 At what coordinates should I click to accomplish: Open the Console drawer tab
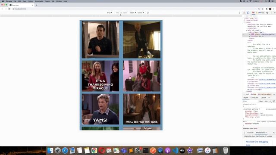pos(250,133)
